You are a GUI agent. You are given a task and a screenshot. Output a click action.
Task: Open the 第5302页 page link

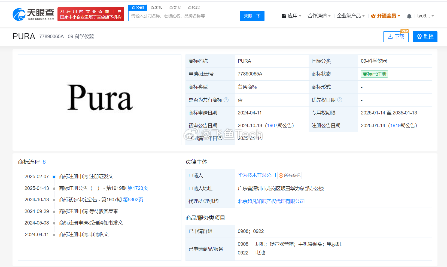133,200
